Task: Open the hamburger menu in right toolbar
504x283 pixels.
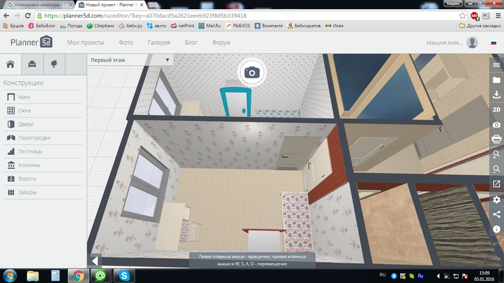Action: pos(497,65)
